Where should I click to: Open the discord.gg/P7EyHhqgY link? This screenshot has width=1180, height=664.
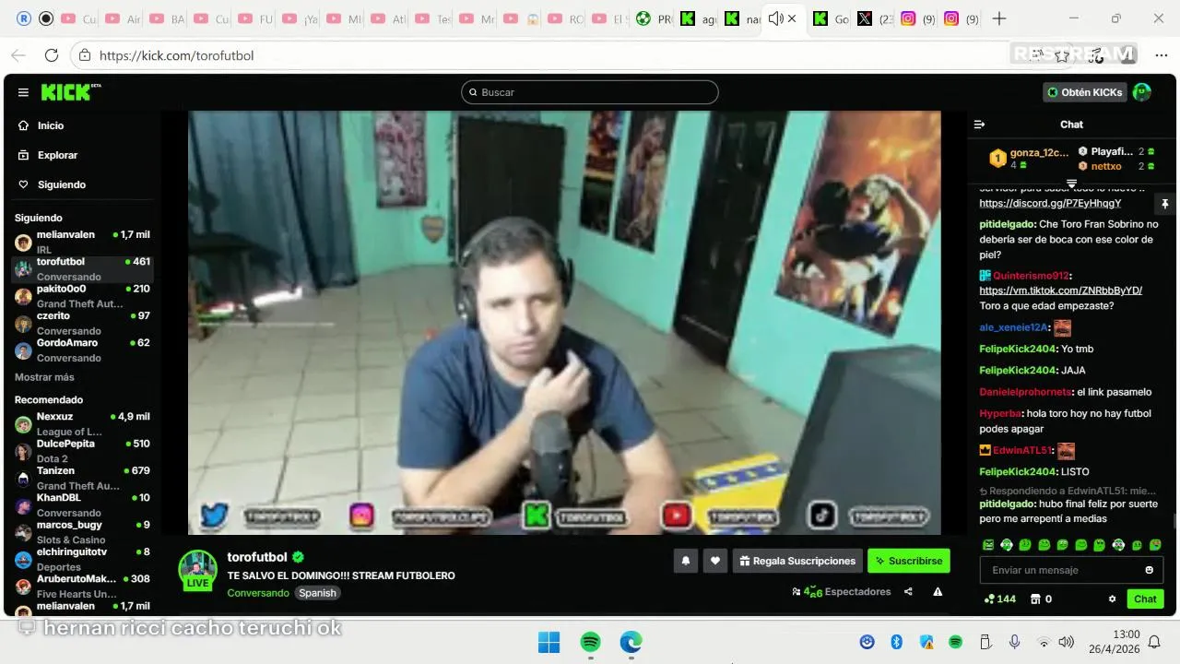coord(1050,203)
